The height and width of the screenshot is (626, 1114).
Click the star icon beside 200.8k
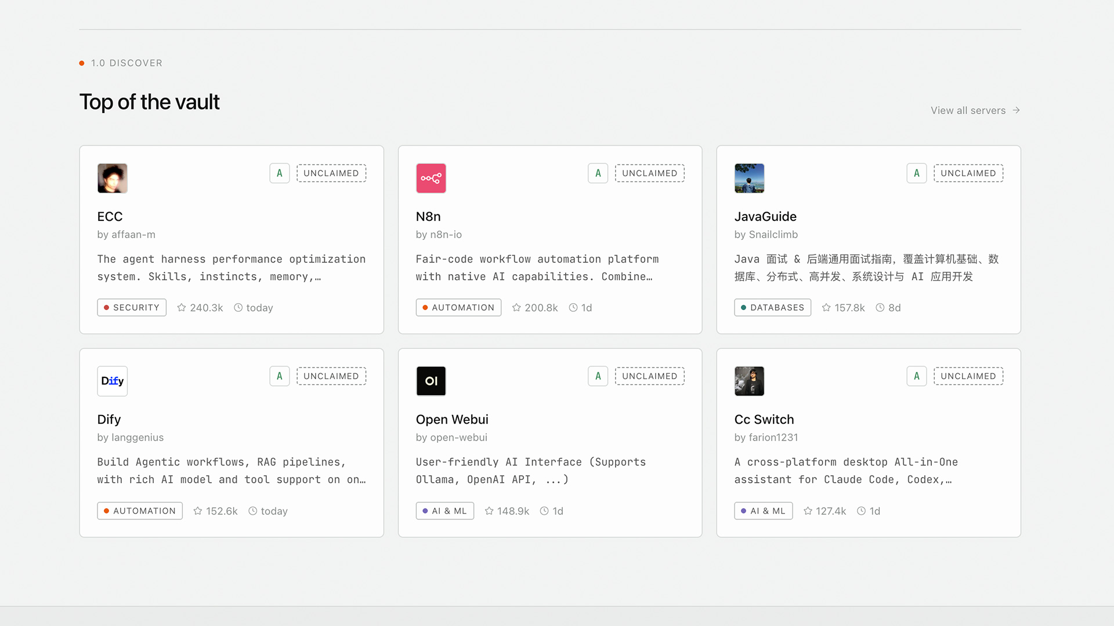516,308
